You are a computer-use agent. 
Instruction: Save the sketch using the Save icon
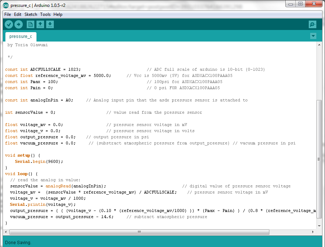(x=49, y=24)
